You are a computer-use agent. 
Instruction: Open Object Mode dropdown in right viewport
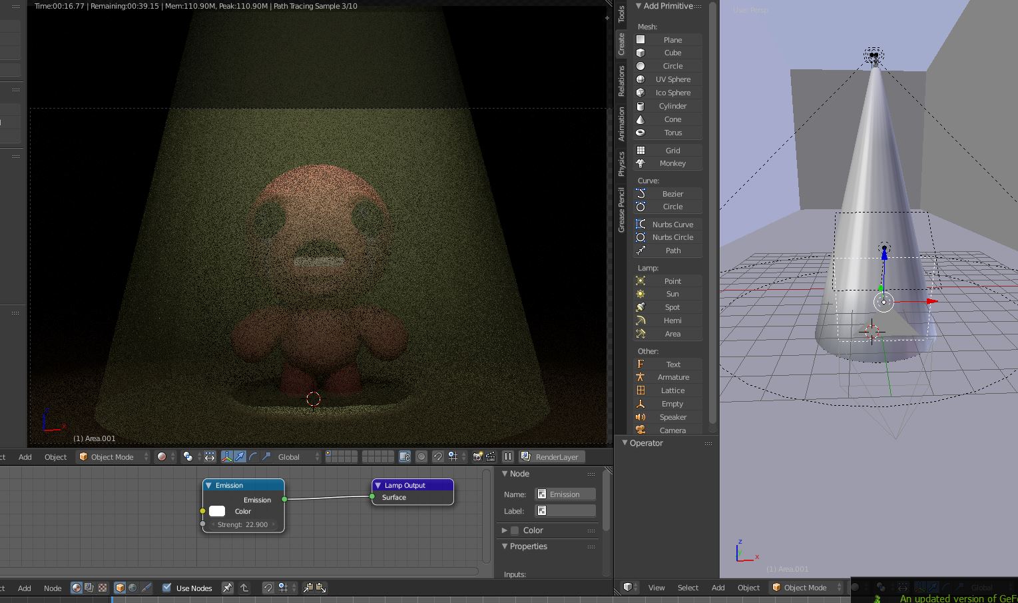806,587
